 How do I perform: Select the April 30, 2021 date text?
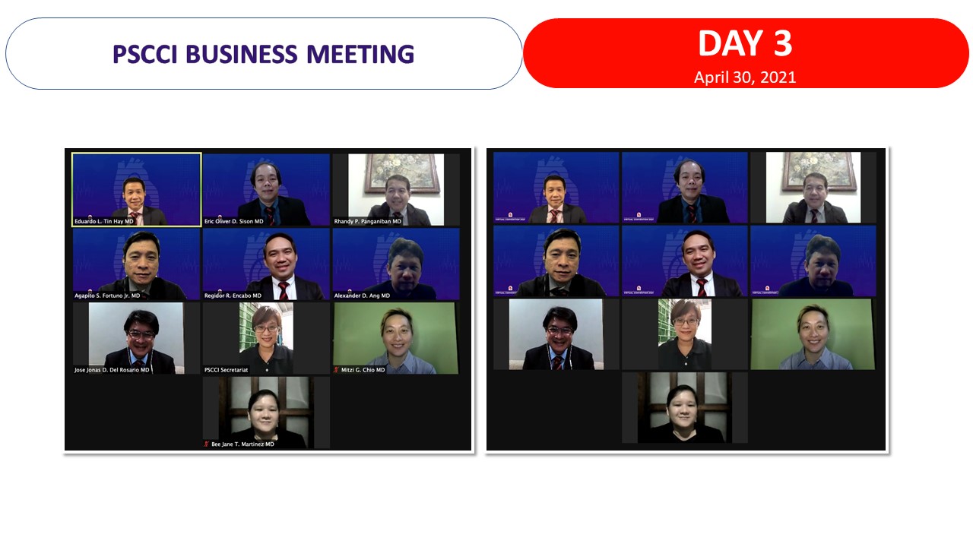coord(745,77)
